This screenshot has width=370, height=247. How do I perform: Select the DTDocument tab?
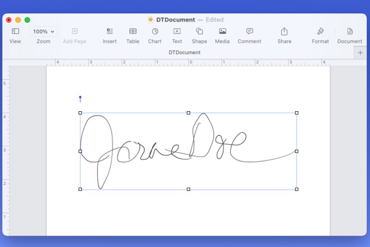pyautogui.click(x=185, y=52)
